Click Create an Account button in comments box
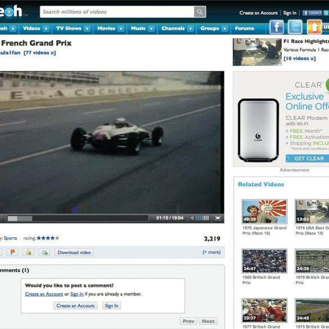 [x=75, y=305]
